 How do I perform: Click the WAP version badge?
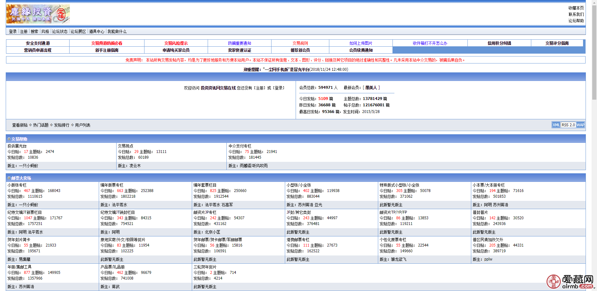580,125
